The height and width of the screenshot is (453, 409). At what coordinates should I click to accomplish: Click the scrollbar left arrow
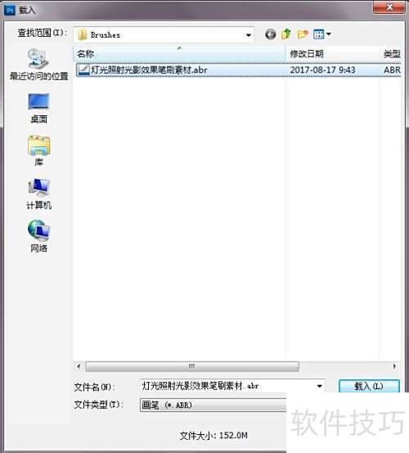pos(79,366)
